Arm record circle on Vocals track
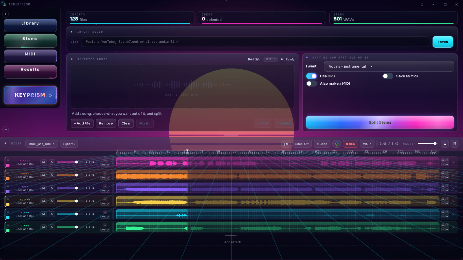 105,160
